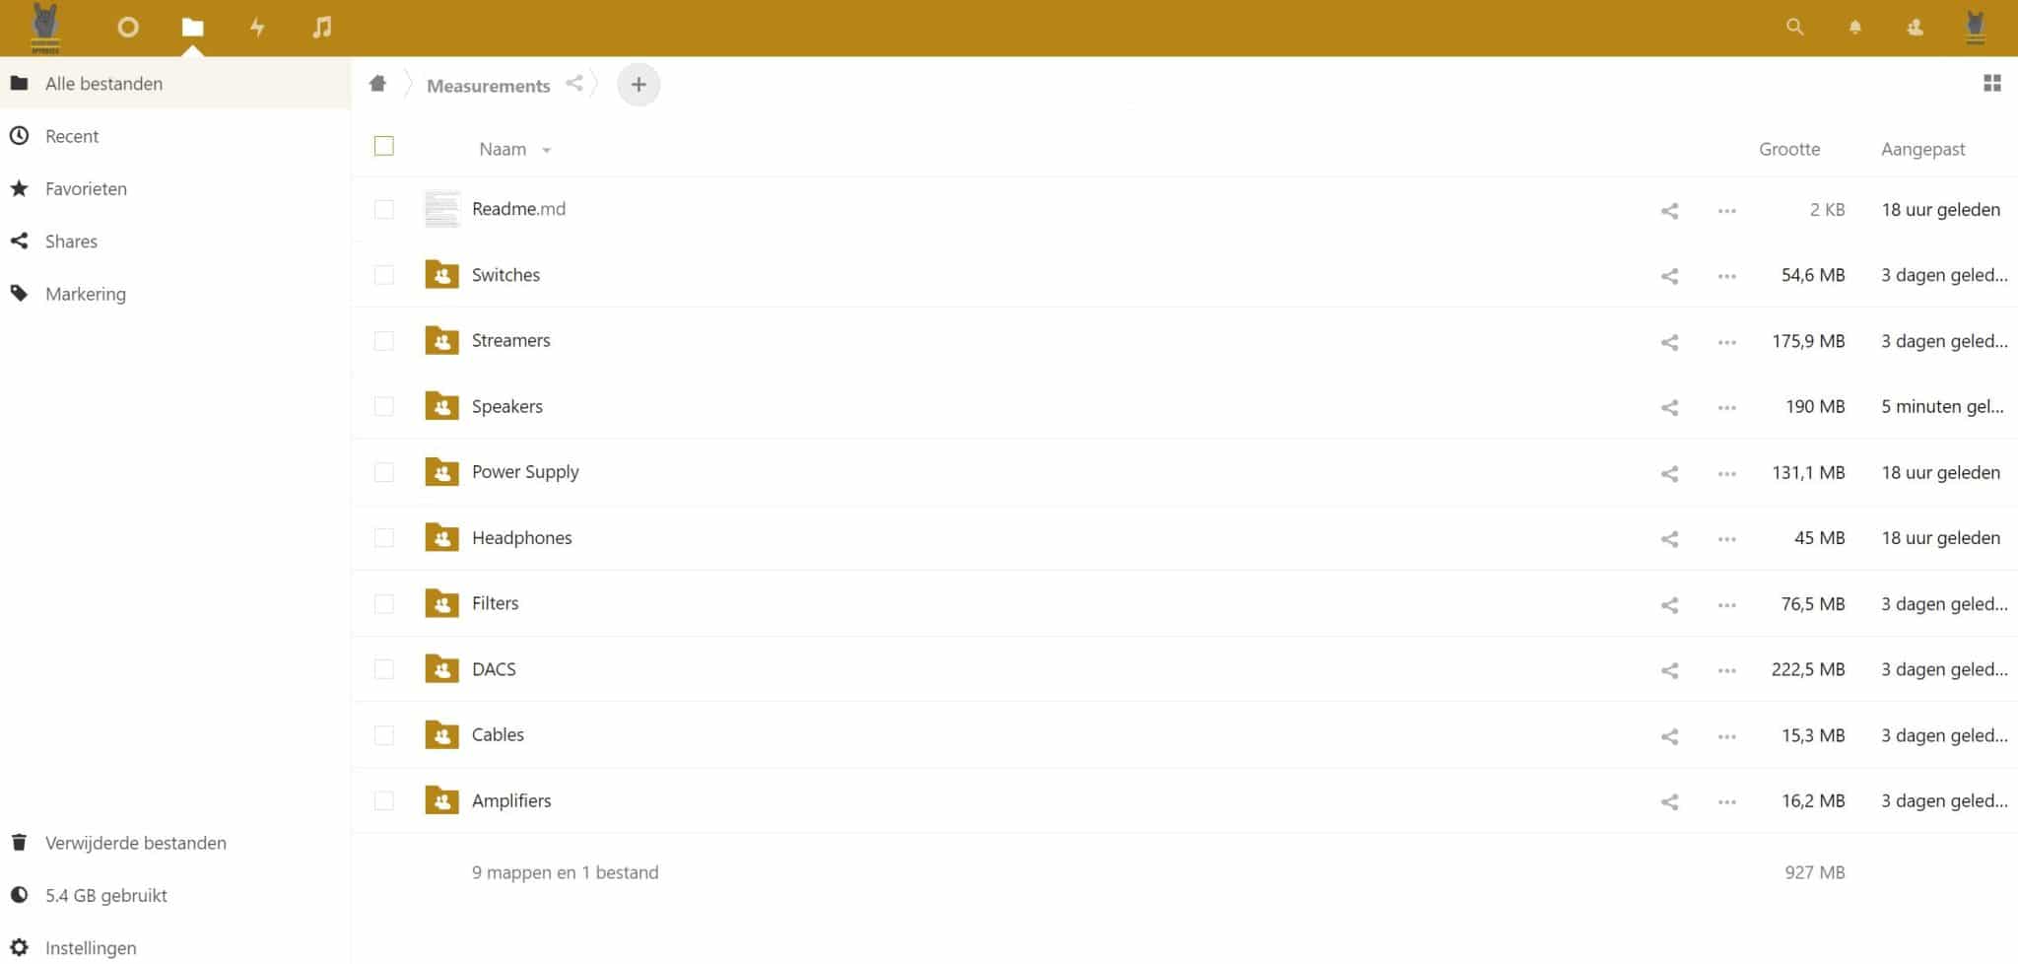Share the Measurements breadcrumb folder
Image resolution: width=2018 pixels, height=964 pixels.
point(574,84)
